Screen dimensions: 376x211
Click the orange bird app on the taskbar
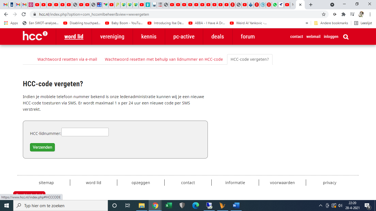[x=223, y=206]
